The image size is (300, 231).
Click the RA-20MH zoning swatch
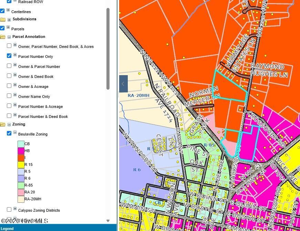pos(21,199)
